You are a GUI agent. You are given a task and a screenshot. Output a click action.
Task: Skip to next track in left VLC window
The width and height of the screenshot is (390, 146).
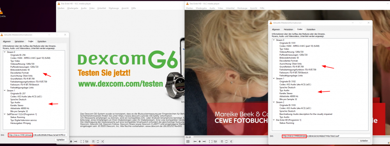pyautogui.click(x=76, y=141)
